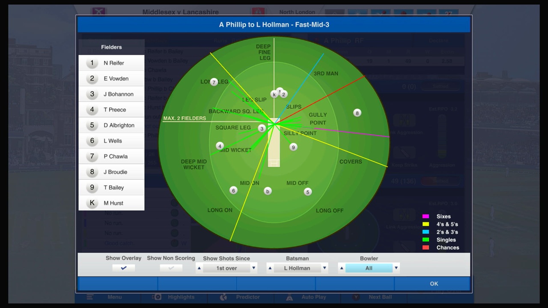
Task: Click the magenta Sixes legend swatch
Action: (x=426, y=216)
